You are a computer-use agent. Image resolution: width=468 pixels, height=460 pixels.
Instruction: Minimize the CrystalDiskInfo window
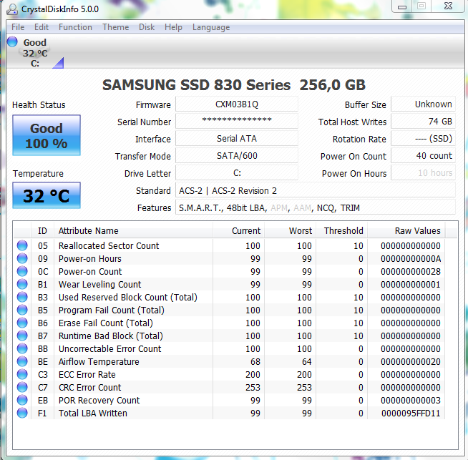[402, 6]
